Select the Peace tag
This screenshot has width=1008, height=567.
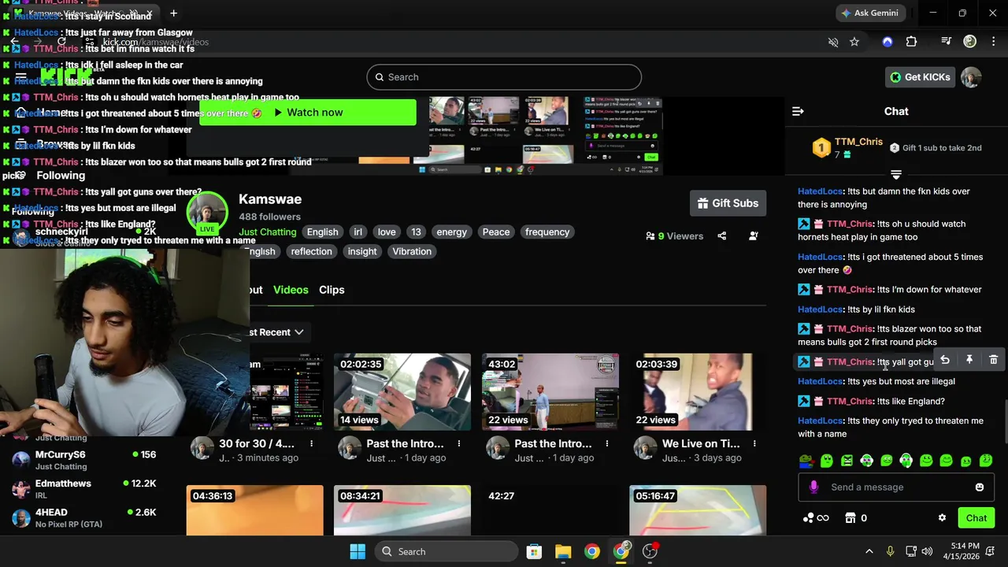click(496, 232)
